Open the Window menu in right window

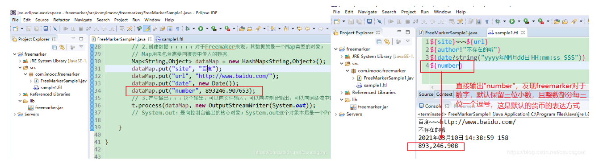tap(442, 12)
